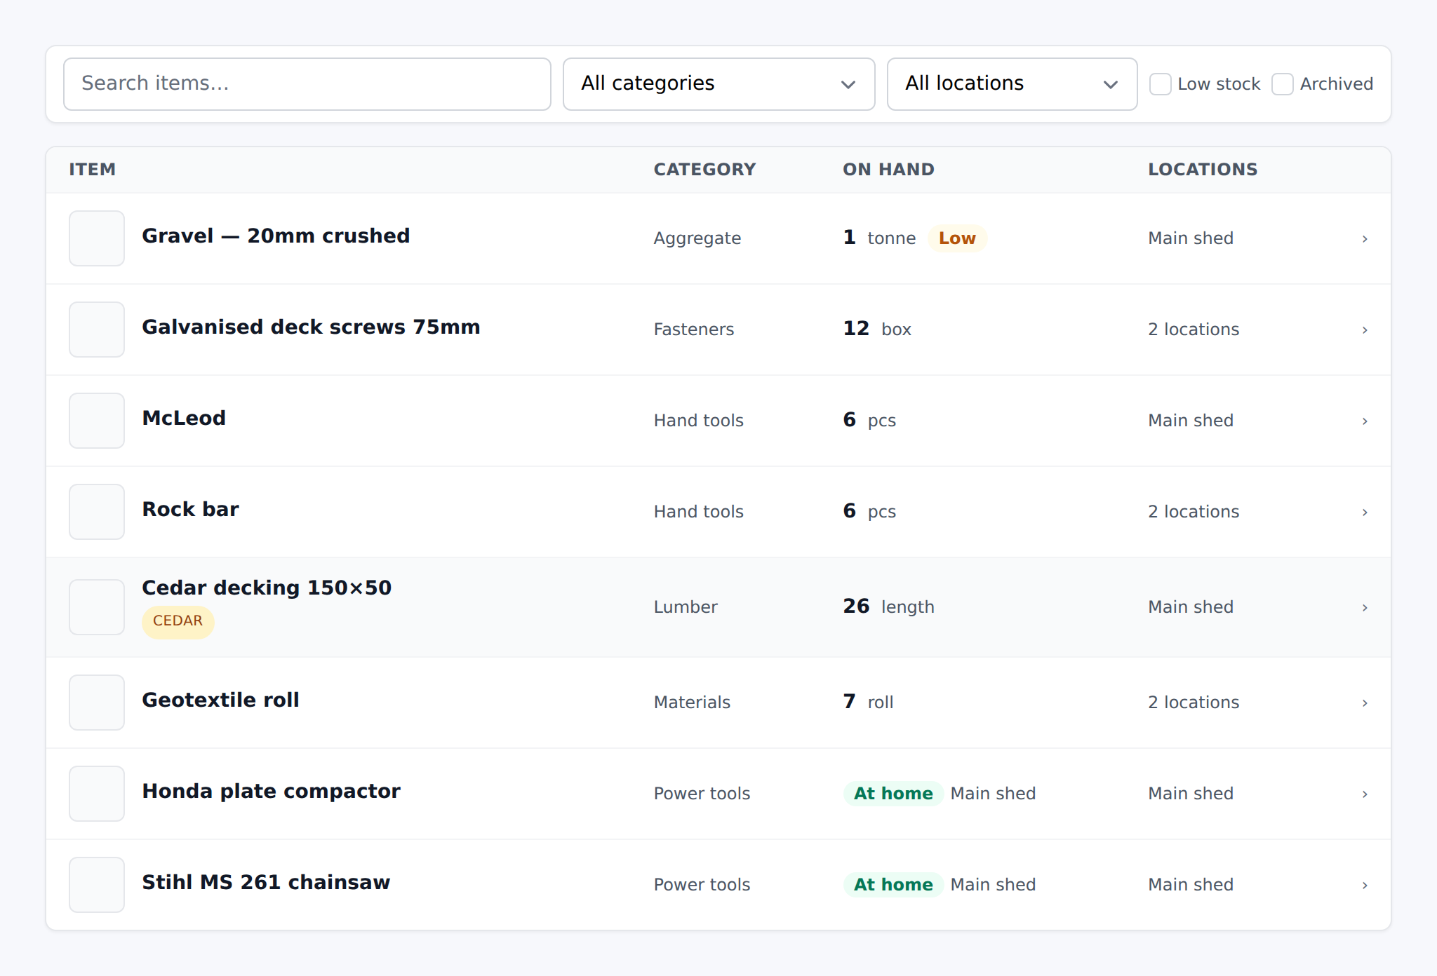Screen dimensions: 1437x976
Task: Open the All categories dropdown
Action: pyautogui.click(x=718, y=84)
